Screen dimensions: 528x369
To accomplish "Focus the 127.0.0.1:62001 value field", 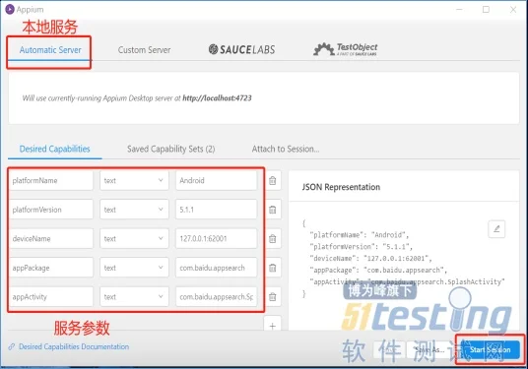I will pyautogui.click(x=216, y=239).
